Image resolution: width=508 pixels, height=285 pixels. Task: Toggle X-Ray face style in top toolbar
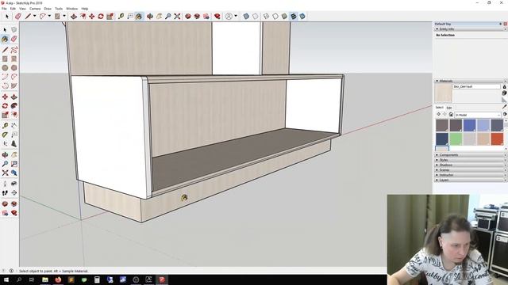[246, 16]
